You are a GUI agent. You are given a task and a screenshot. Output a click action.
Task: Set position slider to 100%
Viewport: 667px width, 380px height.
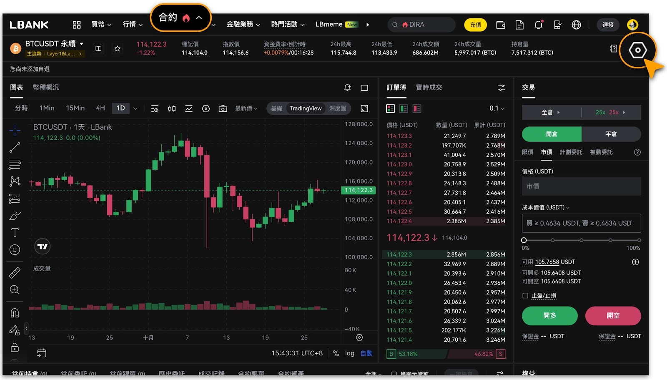[639, 240]
